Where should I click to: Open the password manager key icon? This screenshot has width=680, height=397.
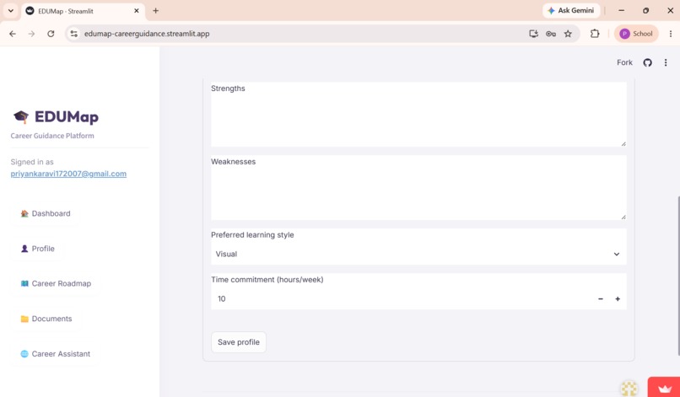point(551,34)
